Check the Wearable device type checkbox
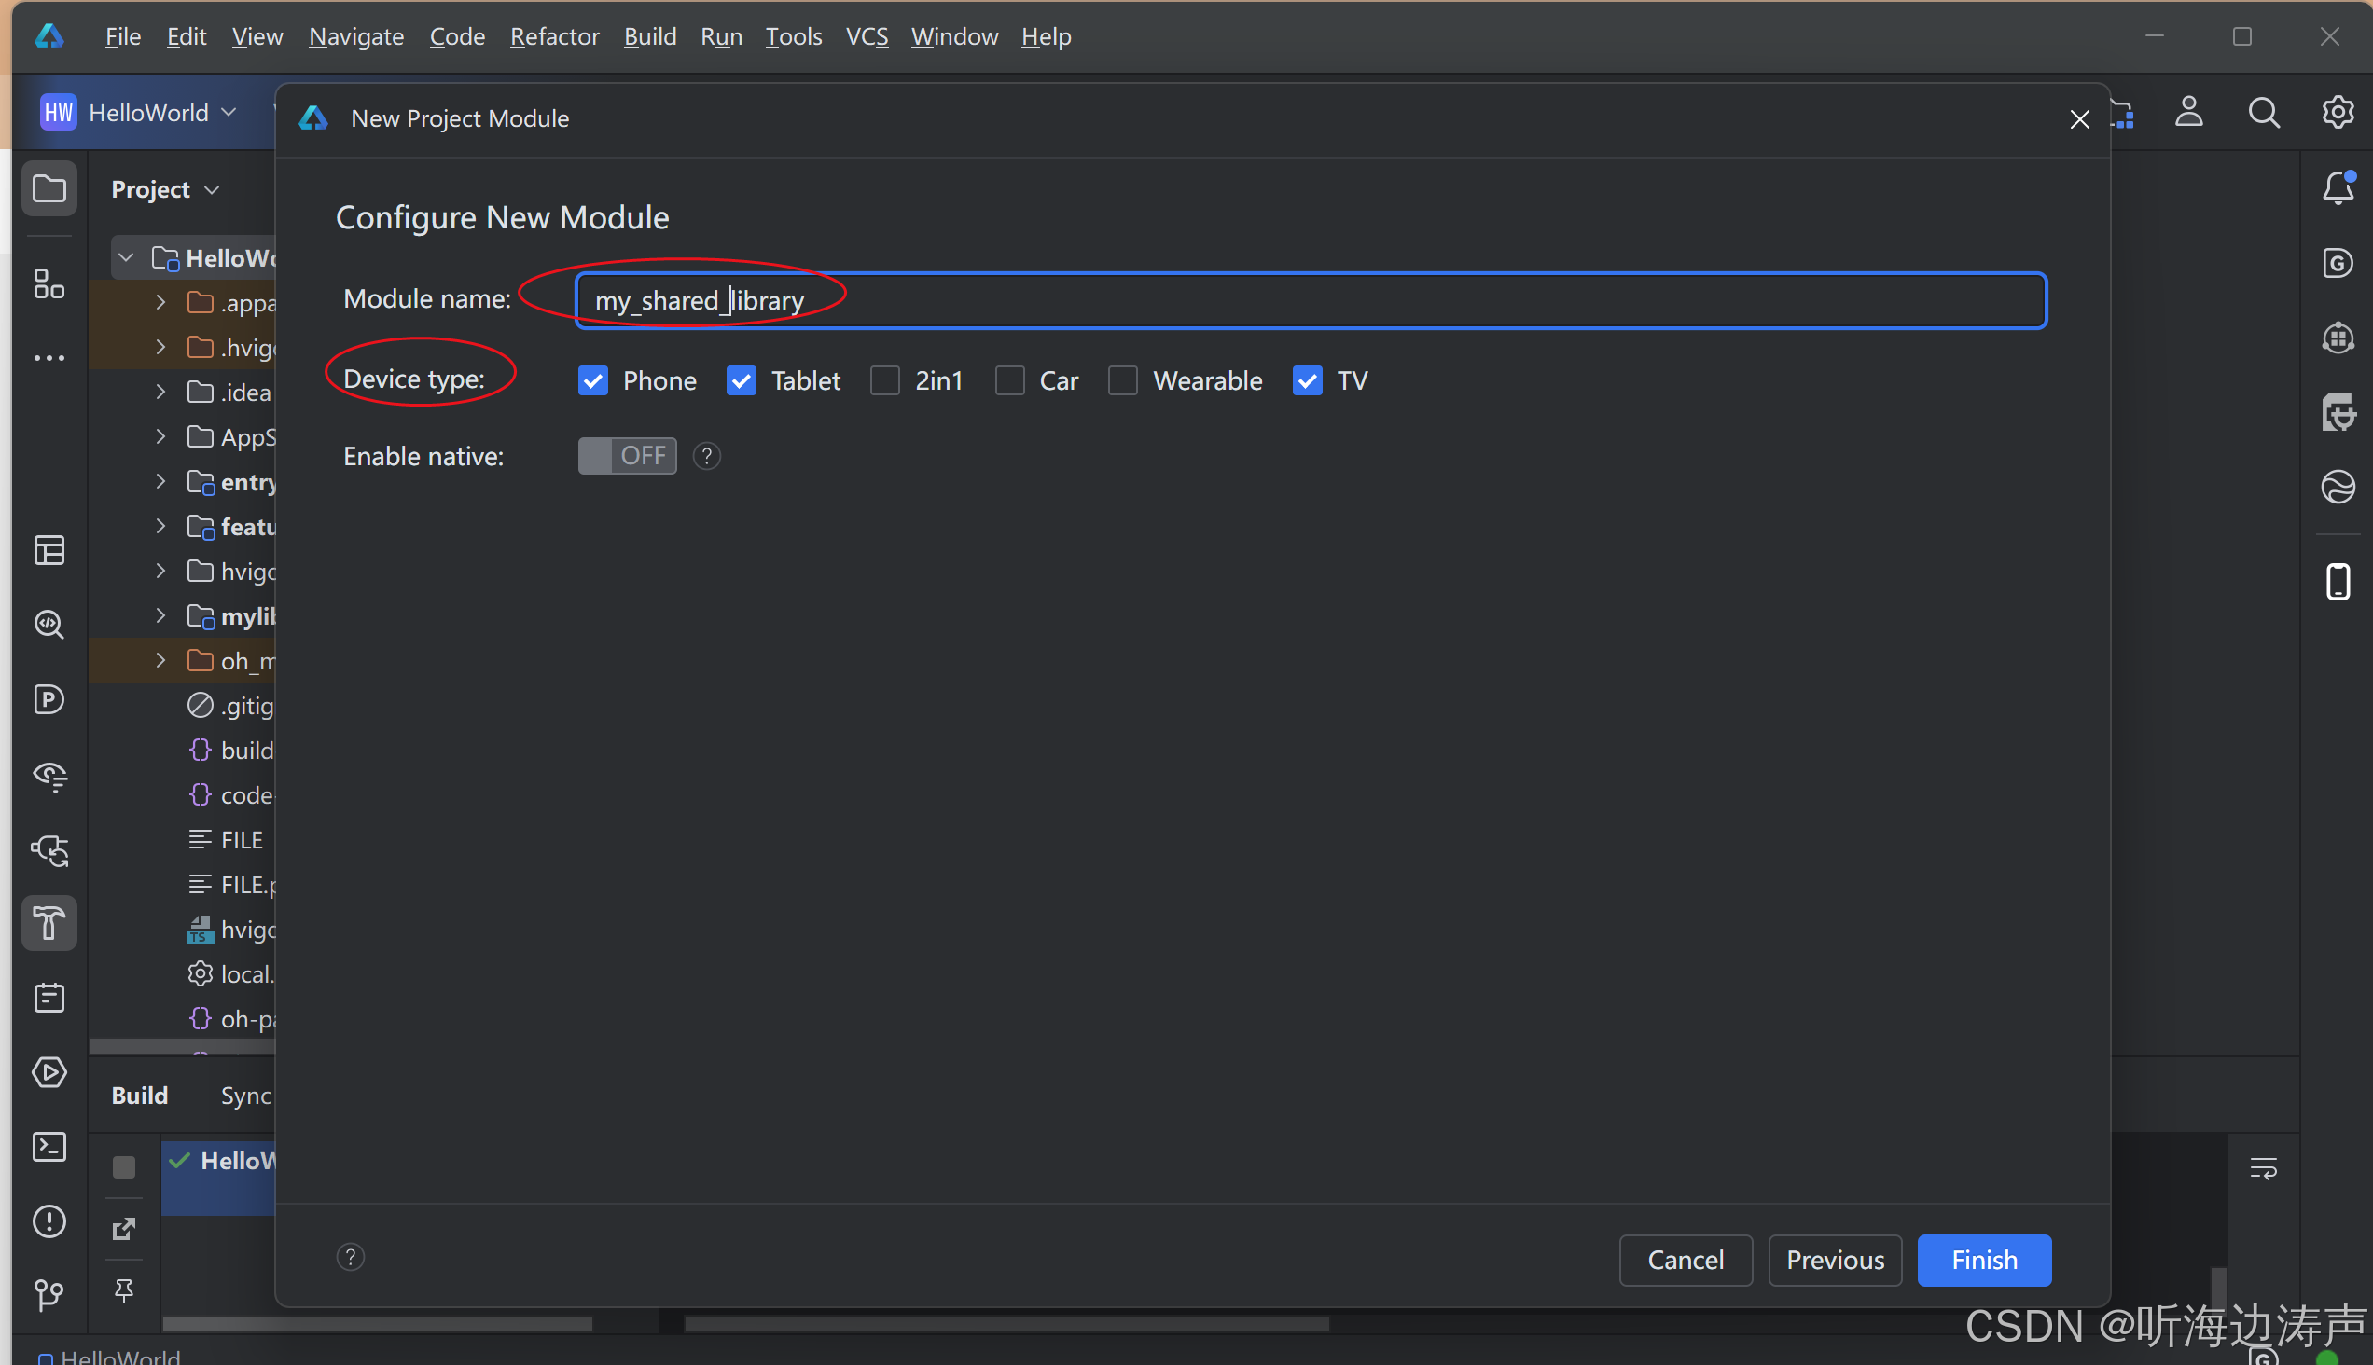 tap(1123, 380)
